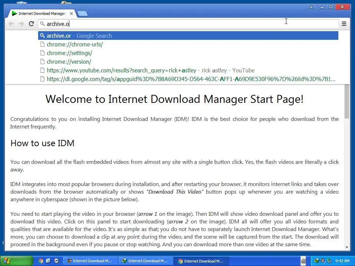Reload the current page
The height and width of the screenshot is (266, 355).
tap(32, 24)
